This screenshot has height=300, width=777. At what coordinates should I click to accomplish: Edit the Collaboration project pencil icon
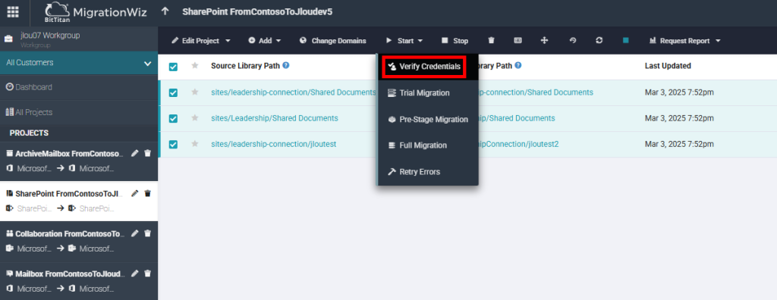[x=135, y=233]
